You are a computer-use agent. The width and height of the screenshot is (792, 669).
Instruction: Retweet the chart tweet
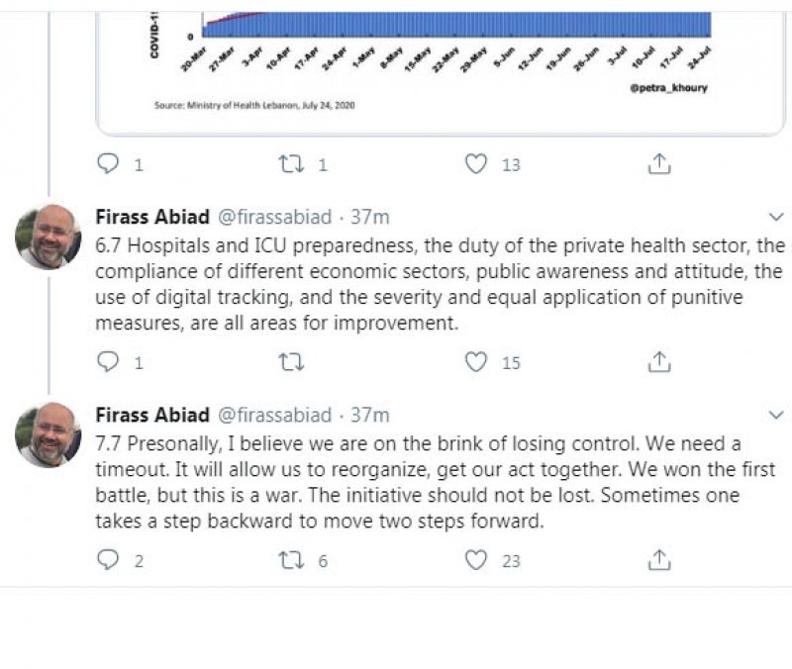click(x=292, y=164)
